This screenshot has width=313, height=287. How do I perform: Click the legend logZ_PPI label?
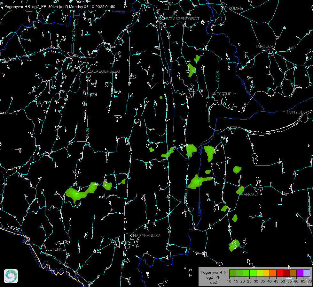[x=213, y=277]
